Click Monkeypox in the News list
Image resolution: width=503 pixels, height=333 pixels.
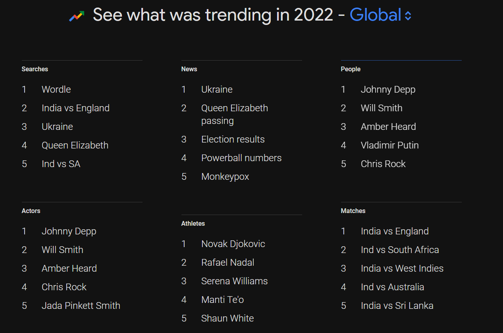[225, 177]
